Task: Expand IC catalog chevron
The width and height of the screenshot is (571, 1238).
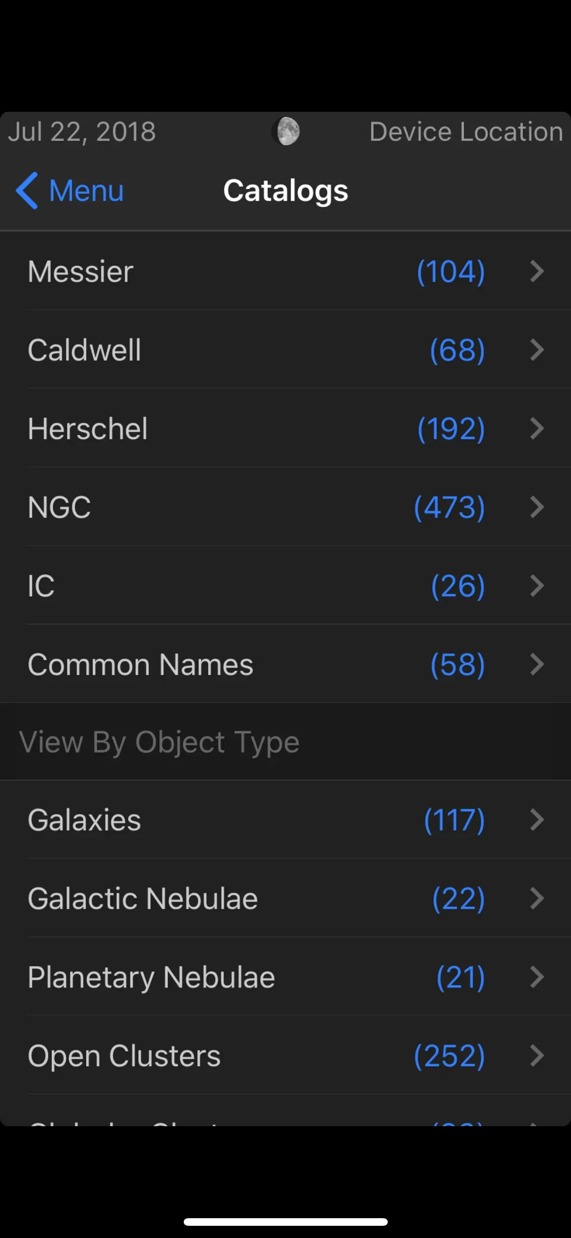Action: pos(536,586)
